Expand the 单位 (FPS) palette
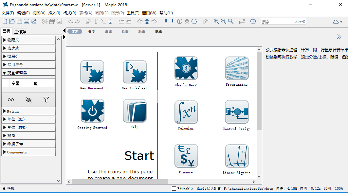 28,128
